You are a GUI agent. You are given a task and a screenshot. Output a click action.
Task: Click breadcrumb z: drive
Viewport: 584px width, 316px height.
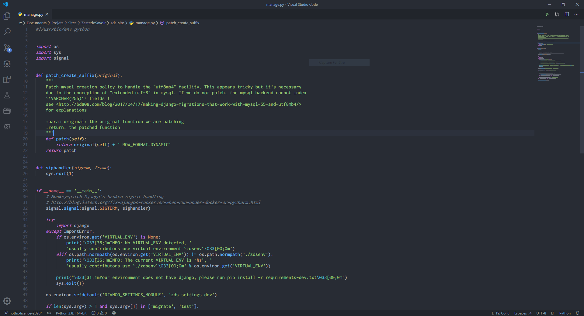[x=20, y=23]
